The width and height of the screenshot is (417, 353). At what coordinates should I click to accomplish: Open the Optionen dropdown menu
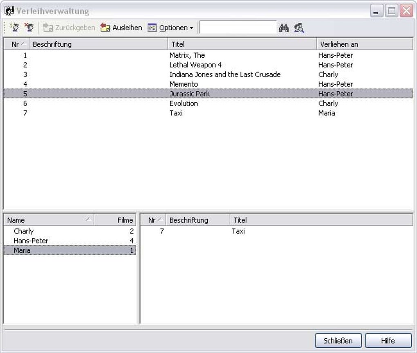[x=171, y=28]
